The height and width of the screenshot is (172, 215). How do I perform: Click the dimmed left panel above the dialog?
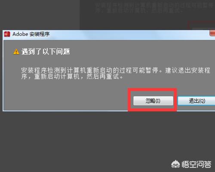[40, 14]
